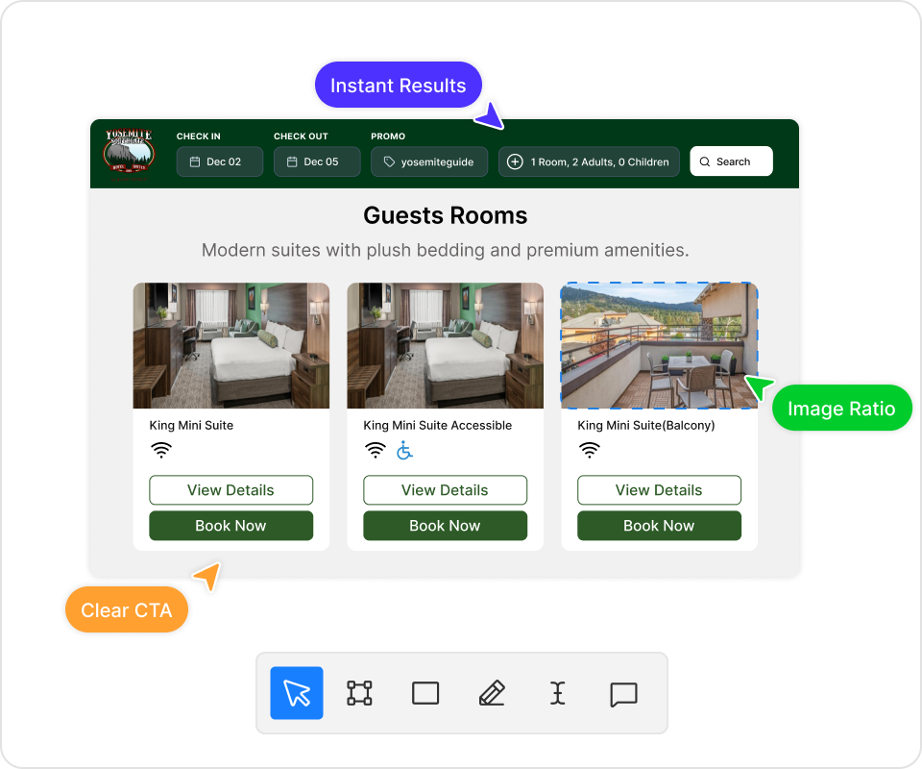Click the "Guests Rooms" heading
Image resolution: width=922 pixels, height=769 pixels.
pos(445,215)
